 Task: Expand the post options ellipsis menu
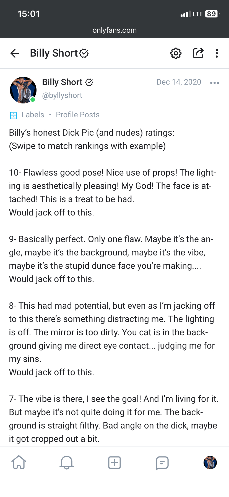pyautogui.click(x=215, y=83)
